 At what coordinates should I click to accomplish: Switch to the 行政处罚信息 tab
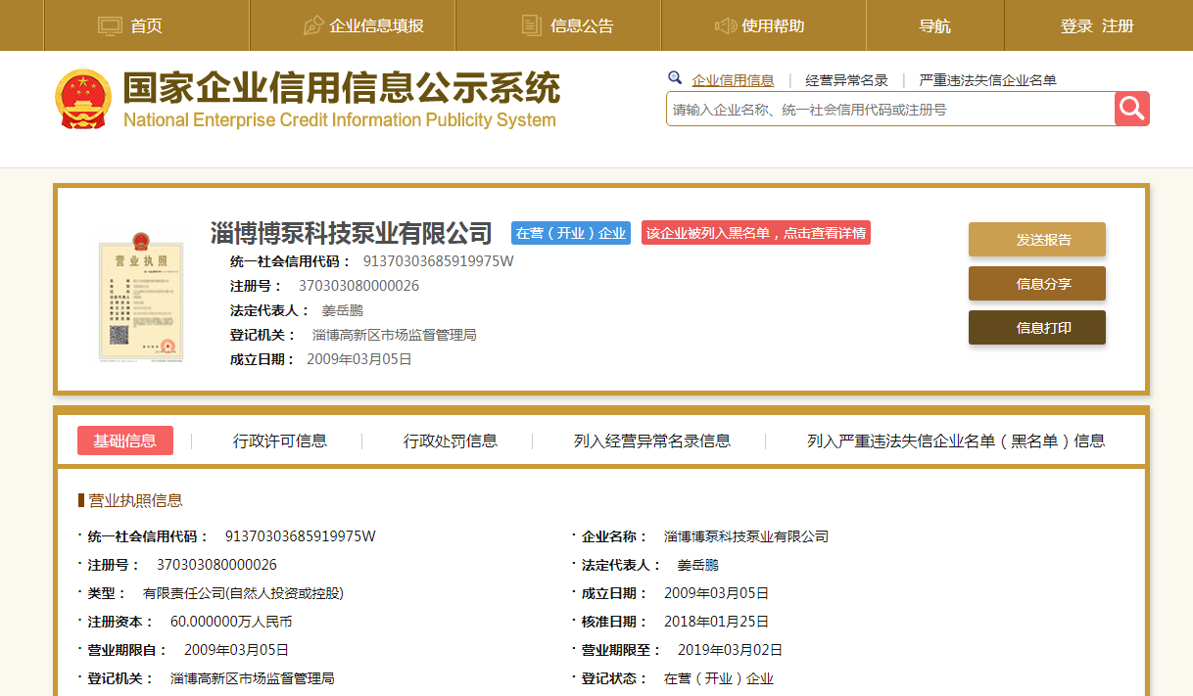coord(451,441)
